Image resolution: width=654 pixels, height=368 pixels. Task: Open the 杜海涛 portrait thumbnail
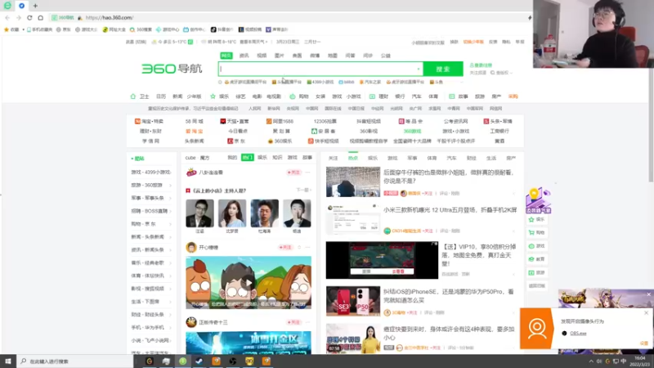point(264,213)
